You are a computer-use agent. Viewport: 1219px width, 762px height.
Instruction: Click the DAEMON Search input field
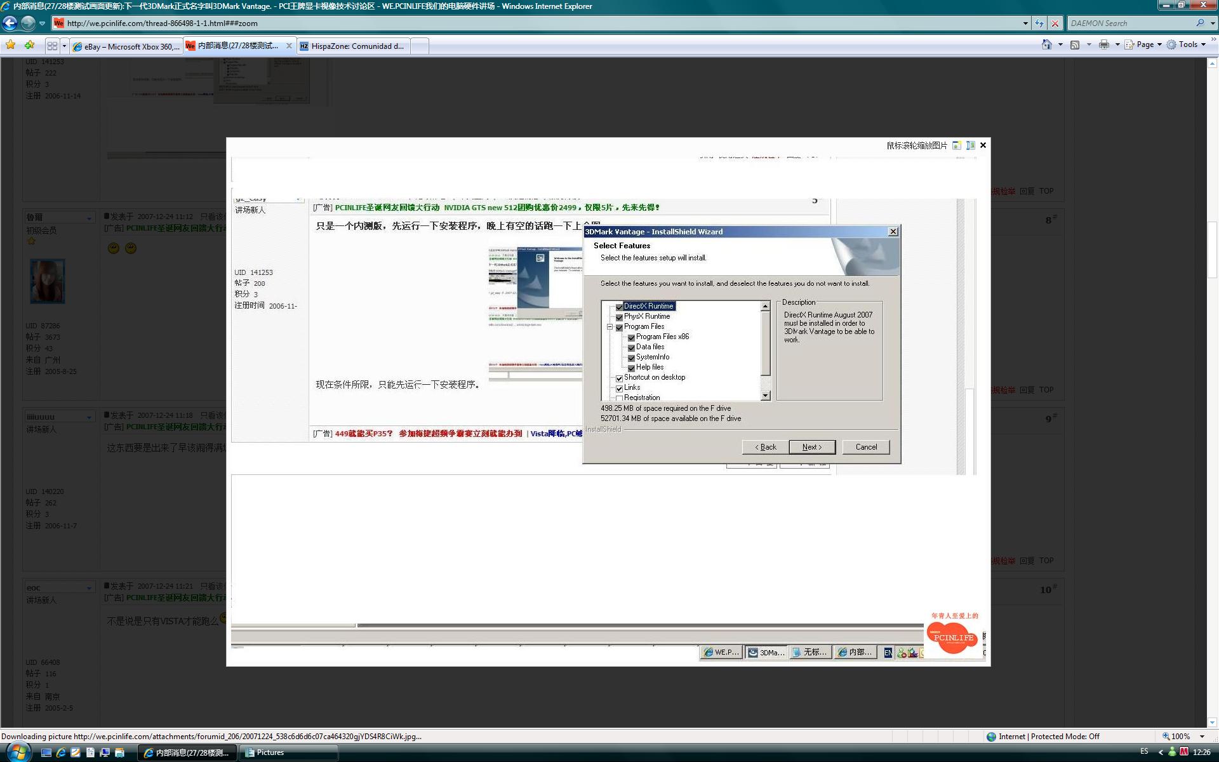tap(1130, 23)
